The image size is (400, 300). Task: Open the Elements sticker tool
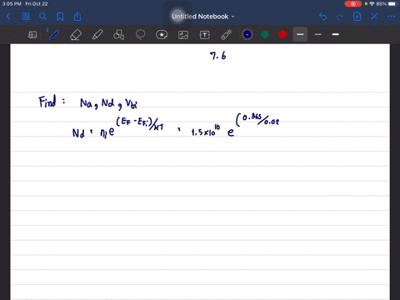pyautogui.click(x=162, y=35)
